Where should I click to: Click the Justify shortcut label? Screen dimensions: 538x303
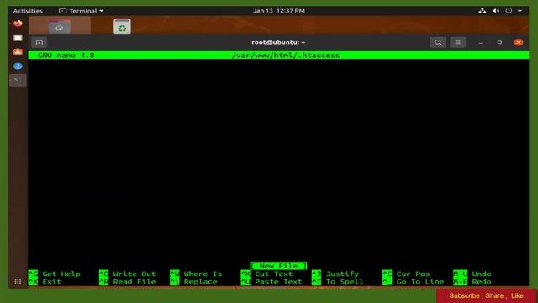click(342, 274)
